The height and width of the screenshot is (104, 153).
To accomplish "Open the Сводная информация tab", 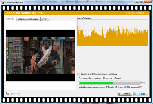I will 28,19.
